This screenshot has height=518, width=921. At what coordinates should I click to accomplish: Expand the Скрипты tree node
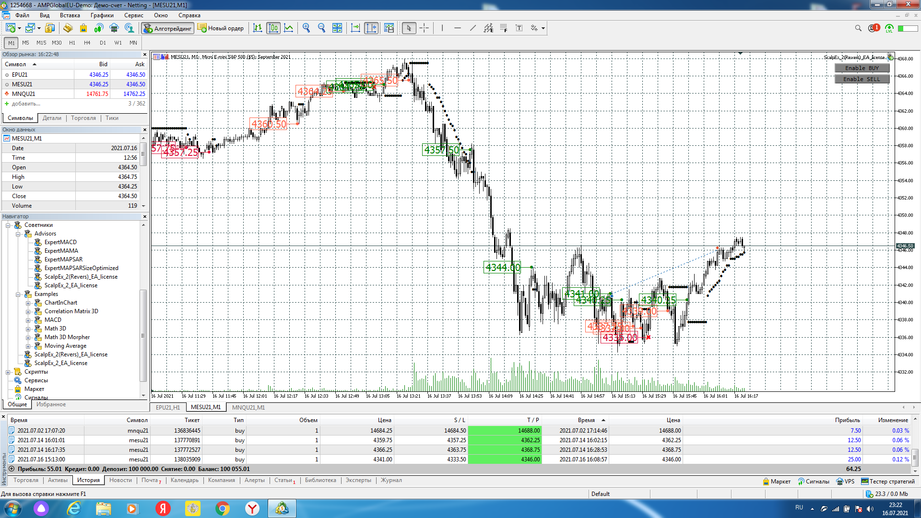8,372
